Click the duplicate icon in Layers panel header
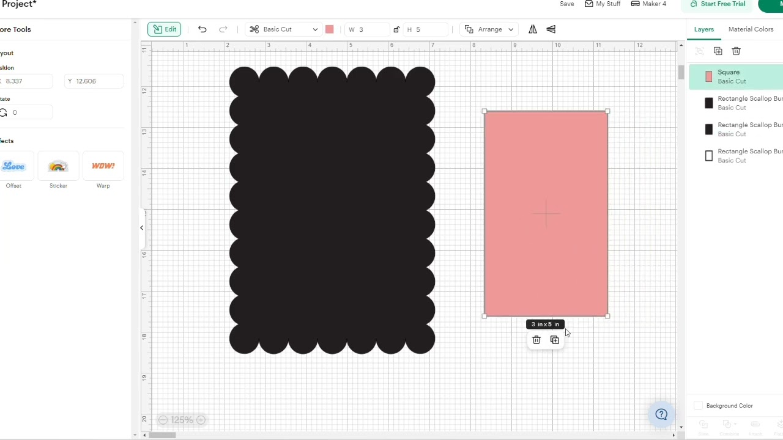This screenshot has width=783, height=440. (718, 51)
